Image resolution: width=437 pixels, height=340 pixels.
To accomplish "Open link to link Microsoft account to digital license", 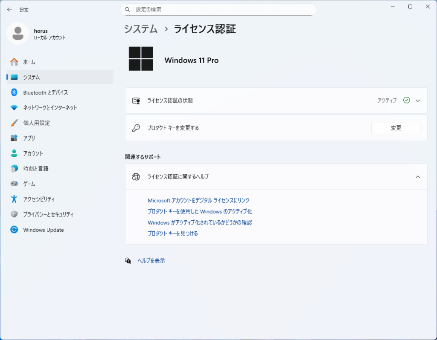I will tap(198, 200).
